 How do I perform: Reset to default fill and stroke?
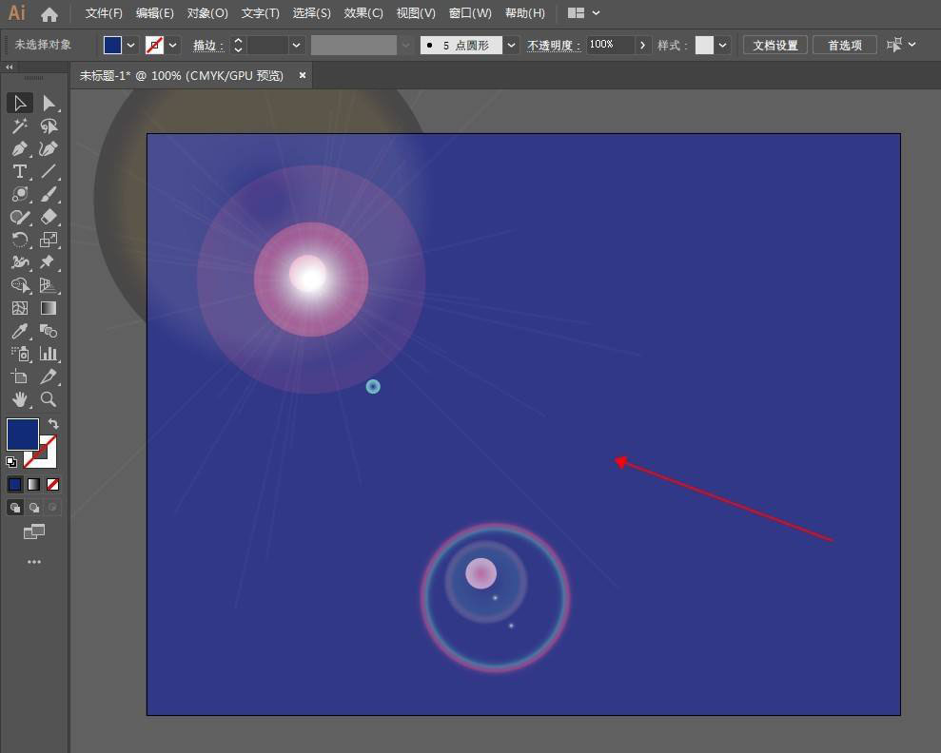pos(11,462)
